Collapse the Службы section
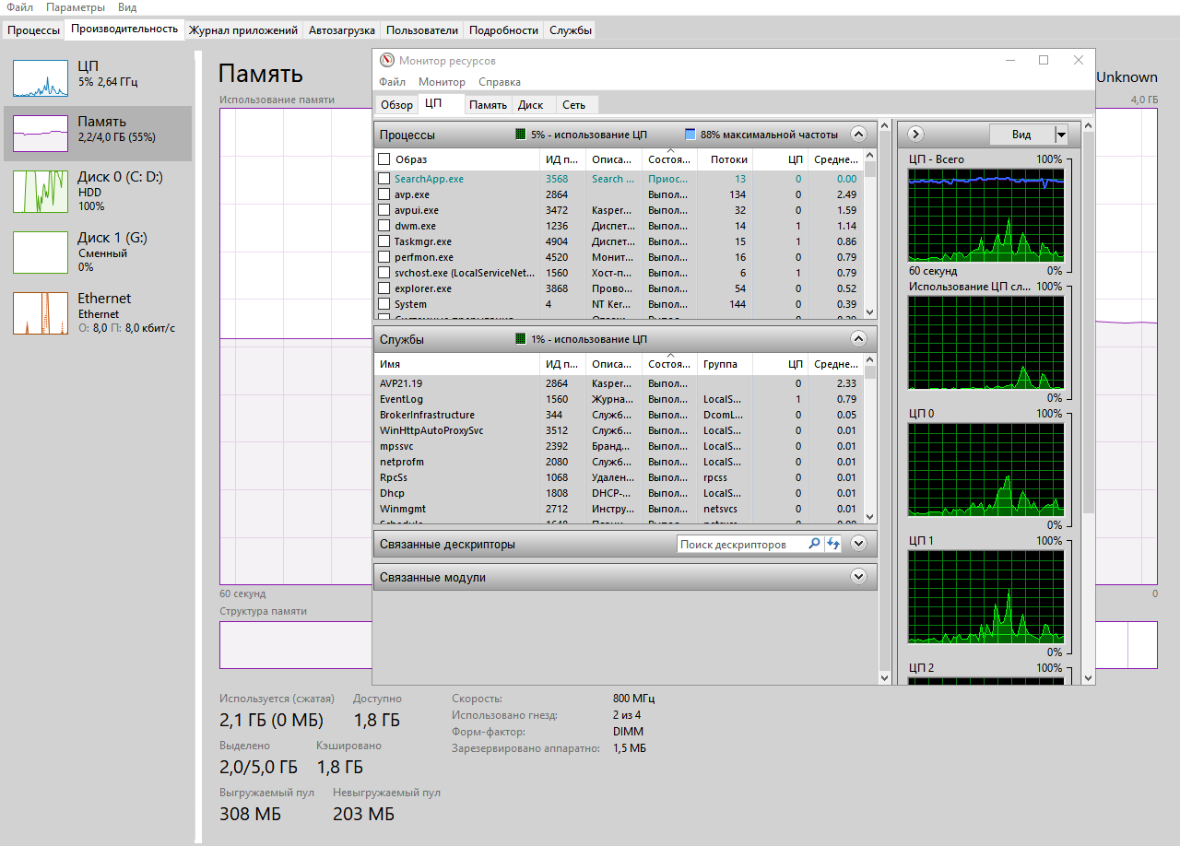 pyautogui.click(x=858, y=339)
